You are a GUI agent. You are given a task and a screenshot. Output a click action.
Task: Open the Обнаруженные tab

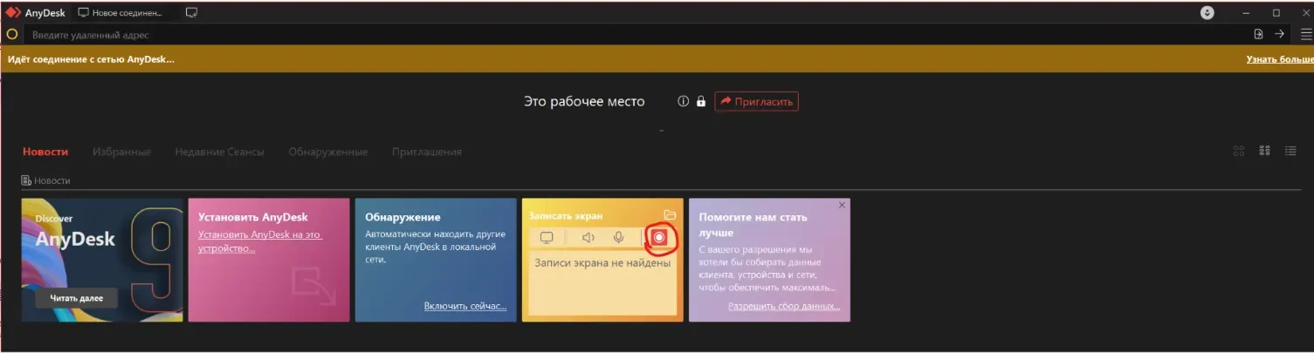click(327, 152)
